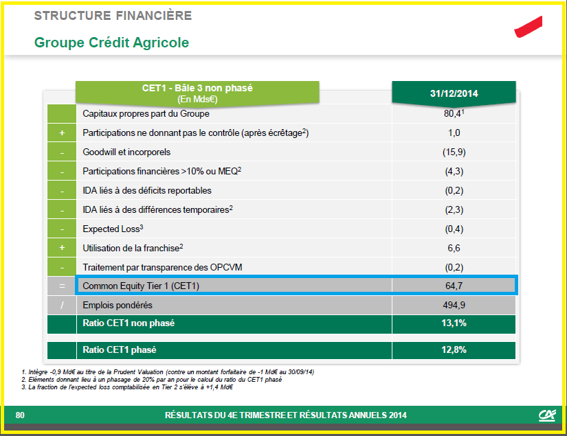Click the '+' sign beside Utilisation de la franchise
This screenshot has height=436, width=567.
point(62,248)
